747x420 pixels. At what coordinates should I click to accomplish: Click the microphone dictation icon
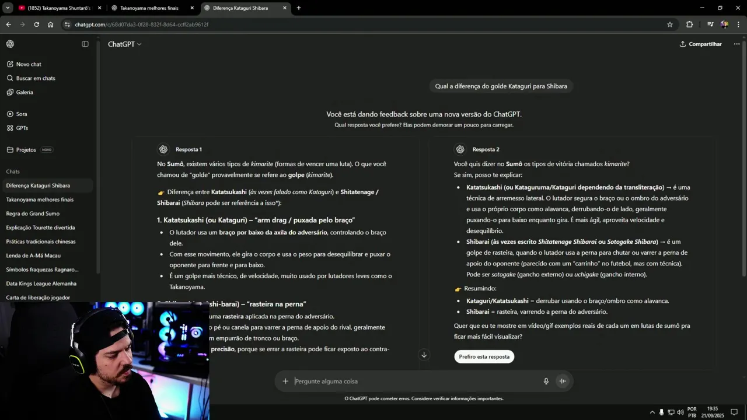coord(546,381)
